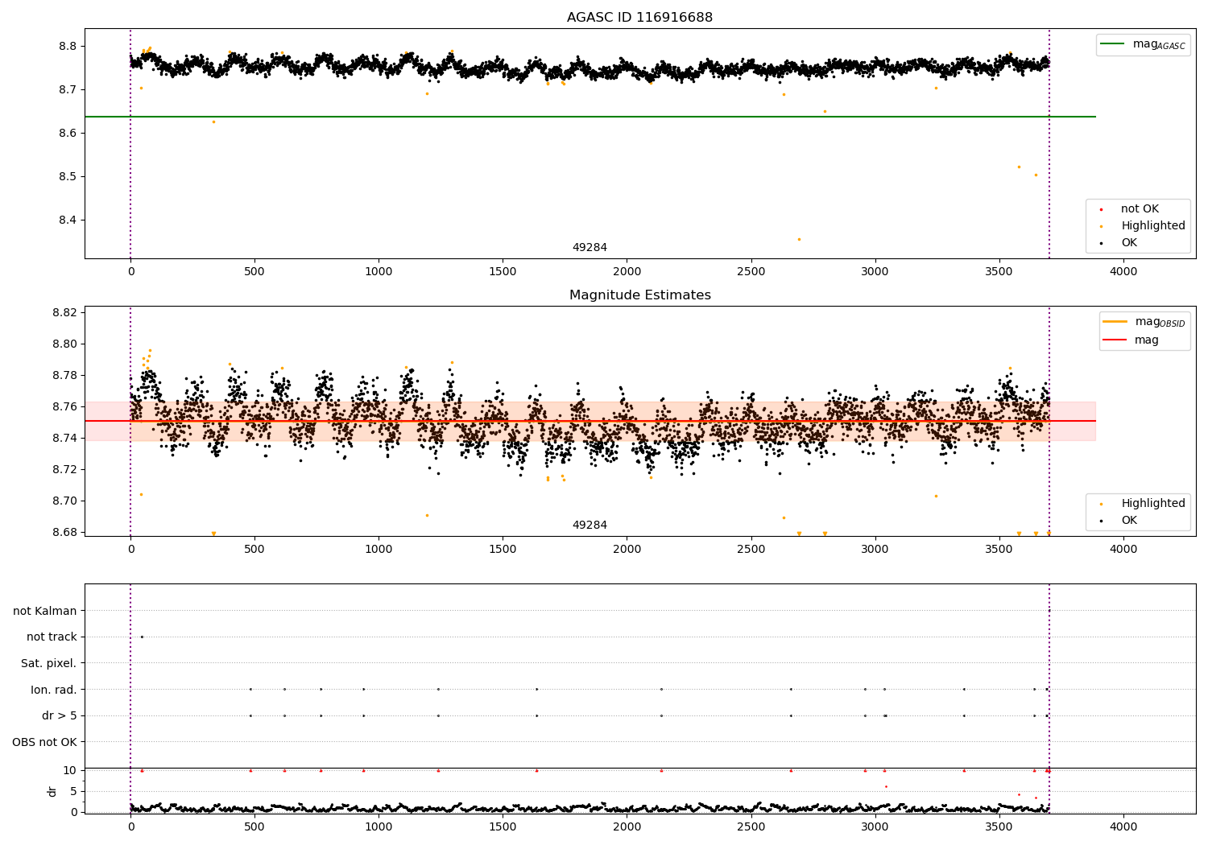Image resolution: width=1208 pixels, height=845 pixels.
Task: Click the 'Magnitude Estimates' plot title
Action: (639, 295)
